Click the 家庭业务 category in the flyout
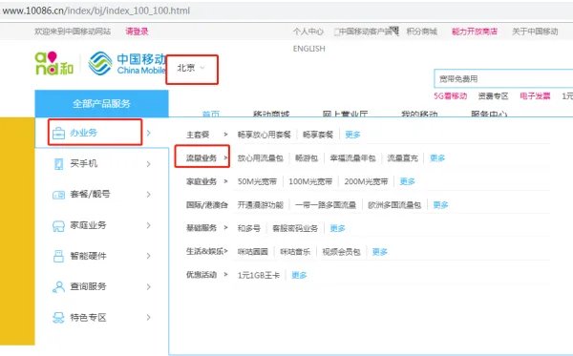Screen dimensions: 573x356 [202, 181]
